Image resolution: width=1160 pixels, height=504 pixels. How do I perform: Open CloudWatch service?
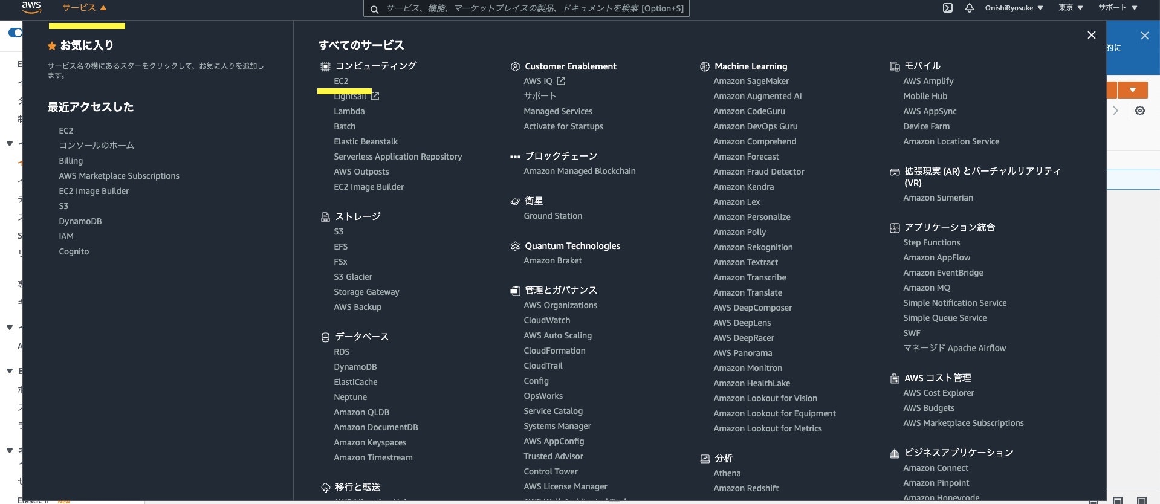pyautogui.click(x=547, y=320)
